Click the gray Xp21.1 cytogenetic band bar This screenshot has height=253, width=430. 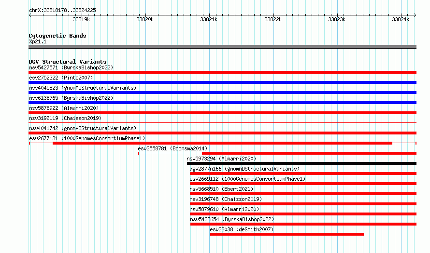[222, 47]
